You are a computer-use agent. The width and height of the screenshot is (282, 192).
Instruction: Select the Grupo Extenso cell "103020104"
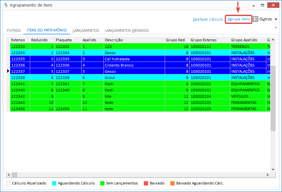210,96
